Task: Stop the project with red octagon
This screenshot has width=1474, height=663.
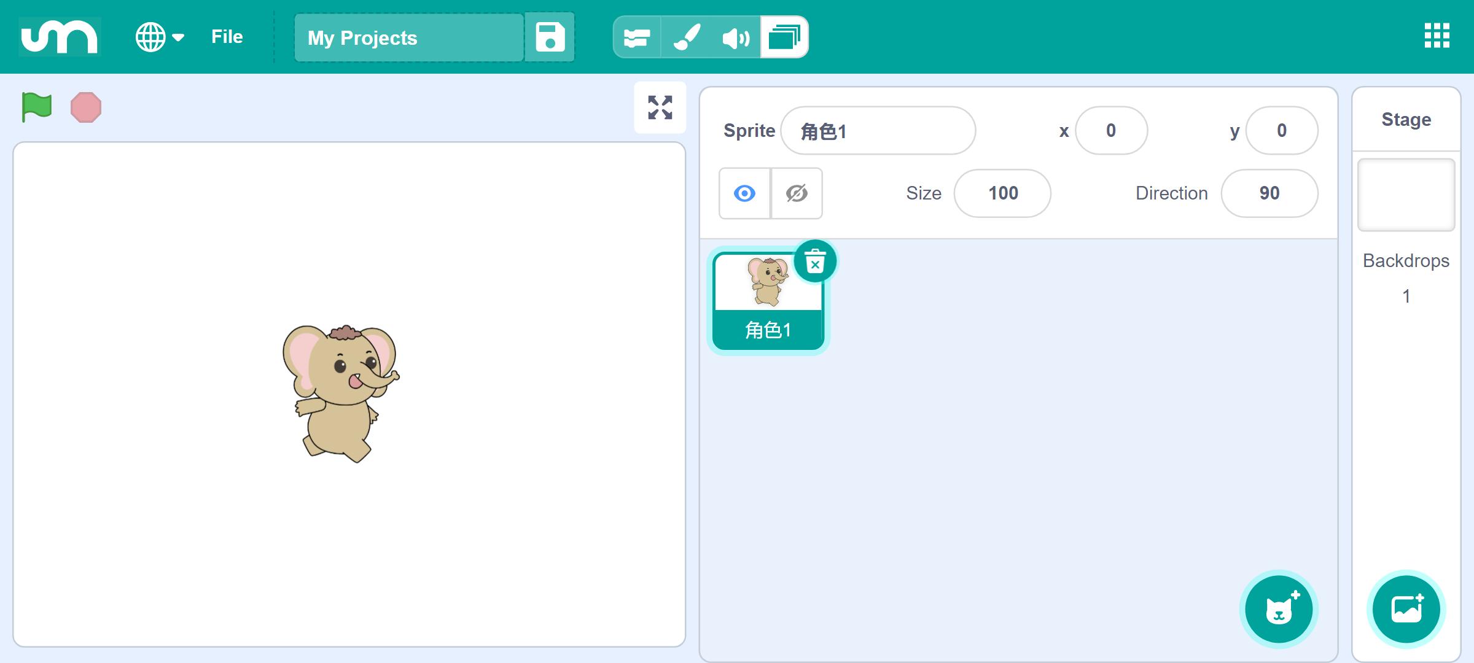Action: pos(86,107)
